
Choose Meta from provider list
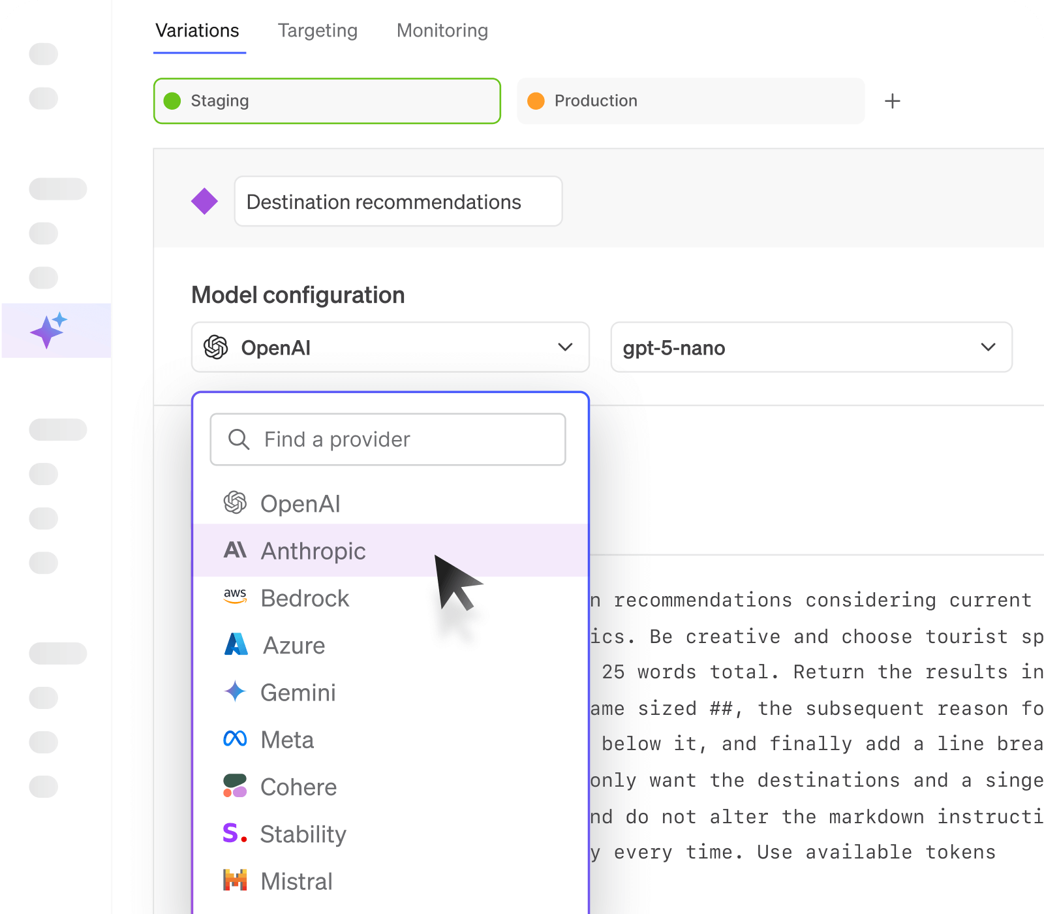coord(391,740)
